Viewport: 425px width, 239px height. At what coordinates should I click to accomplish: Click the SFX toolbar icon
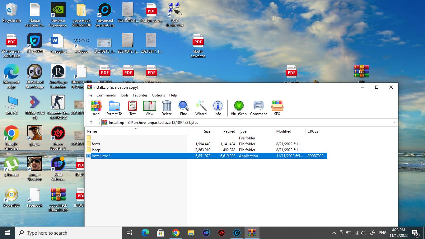click(277, 108)
